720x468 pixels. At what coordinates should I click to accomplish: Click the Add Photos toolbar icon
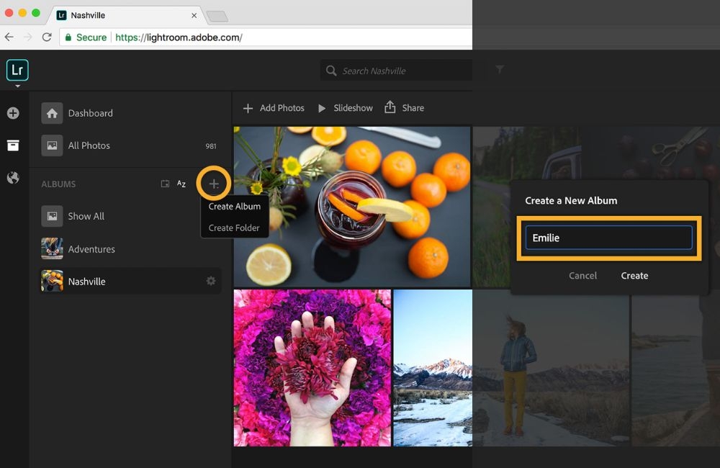(250, 108)
